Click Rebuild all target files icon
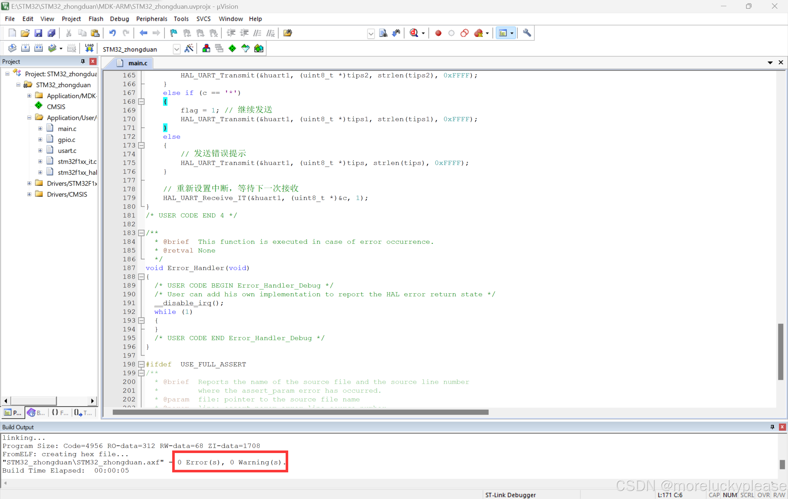The image size is (788, 499). (38, 49)
